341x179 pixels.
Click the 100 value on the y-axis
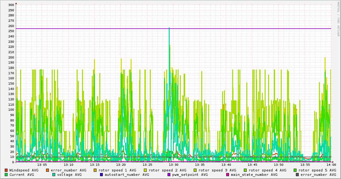tap(11, 110)
